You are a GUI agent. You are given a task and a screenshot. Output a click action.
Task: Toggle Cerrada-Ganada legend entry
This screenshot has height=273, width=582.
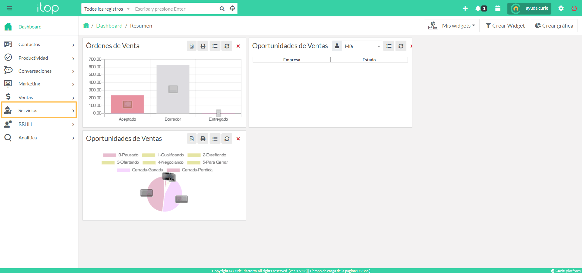click(x=140, y=170)
